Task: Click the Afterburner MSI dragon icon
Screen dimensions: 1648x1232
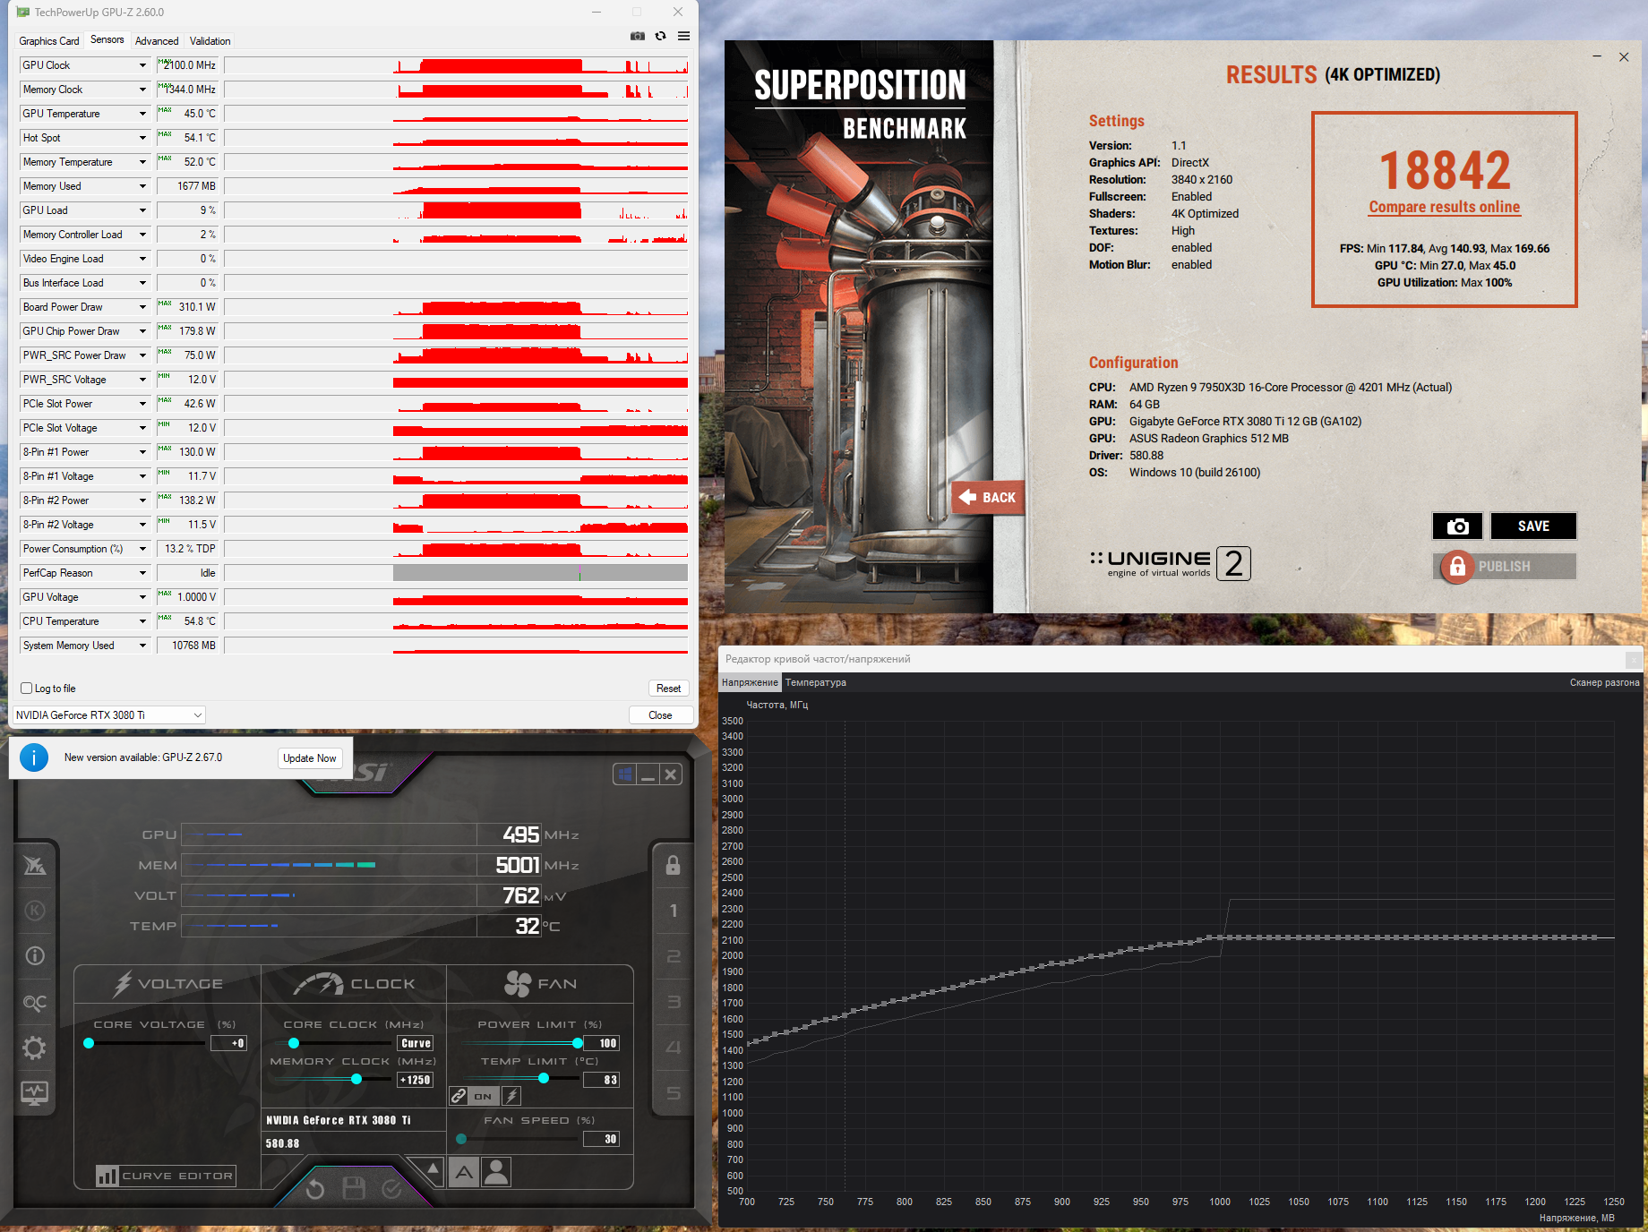Action: 35,865
